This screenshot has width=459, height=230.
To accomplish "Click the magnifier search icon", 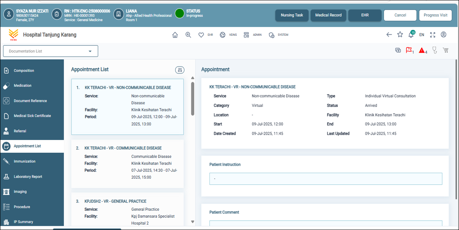I will click(188, 35).
